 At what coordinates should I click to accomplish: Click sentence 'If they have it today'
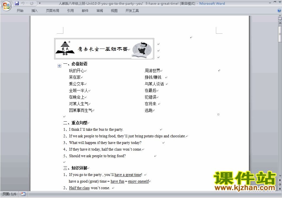pyautogui.click(x=105, y=149)
